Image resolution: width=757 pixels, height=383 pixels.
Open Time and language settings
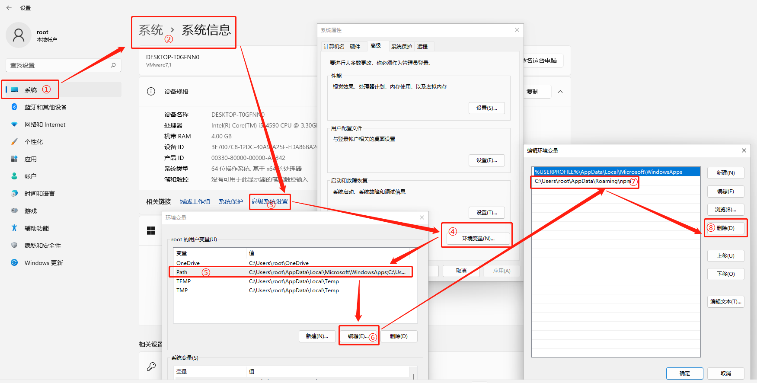(39, 194)
